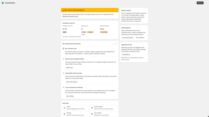This screenshot has width=209, height=117.
Task: Open the Issues quick link card
Action: [x=76, y=108]
